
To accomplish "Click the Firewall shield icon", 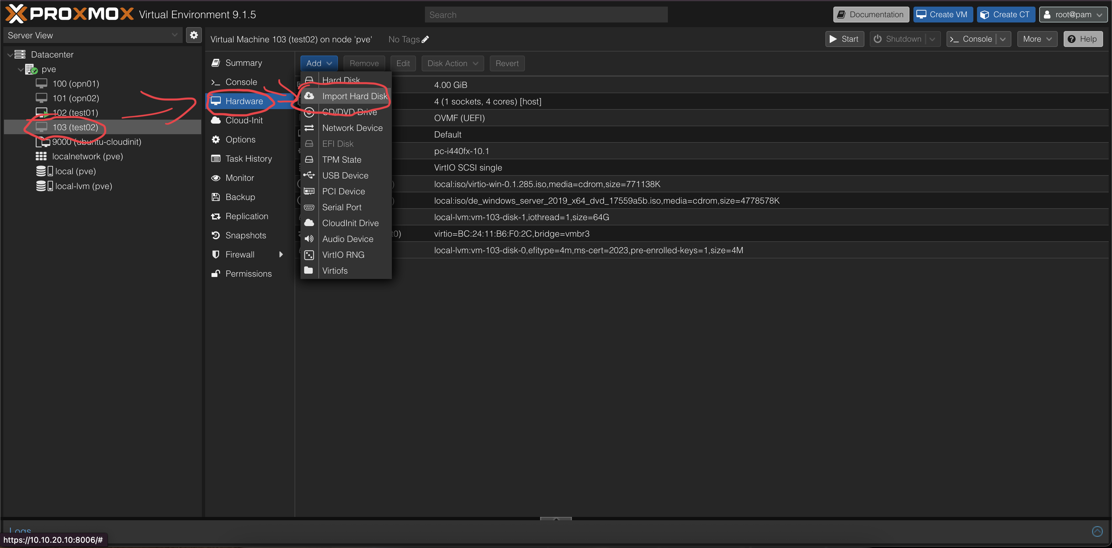I will tap(216, 254).
